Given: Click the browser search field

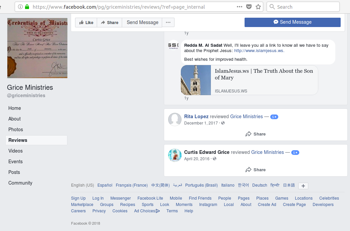Looking at the screenshot, I should click(303, 7).
